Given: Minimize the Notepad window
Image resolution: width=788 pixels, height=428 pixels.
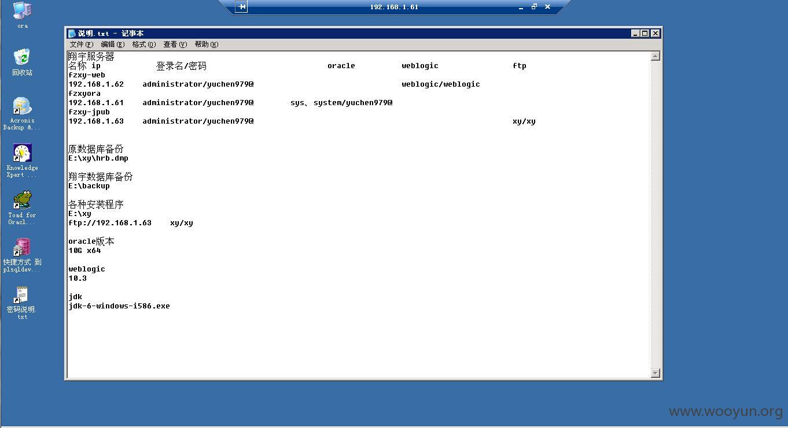Looking at the screenshot, I should (635, 34).
